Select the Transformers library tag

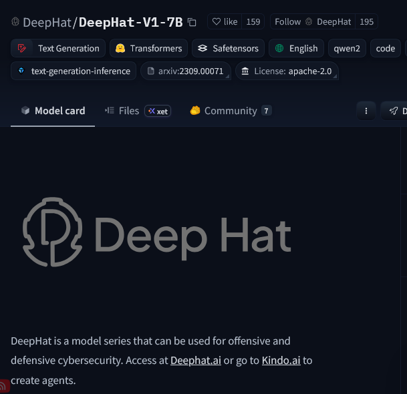click(x=148, y=48)
